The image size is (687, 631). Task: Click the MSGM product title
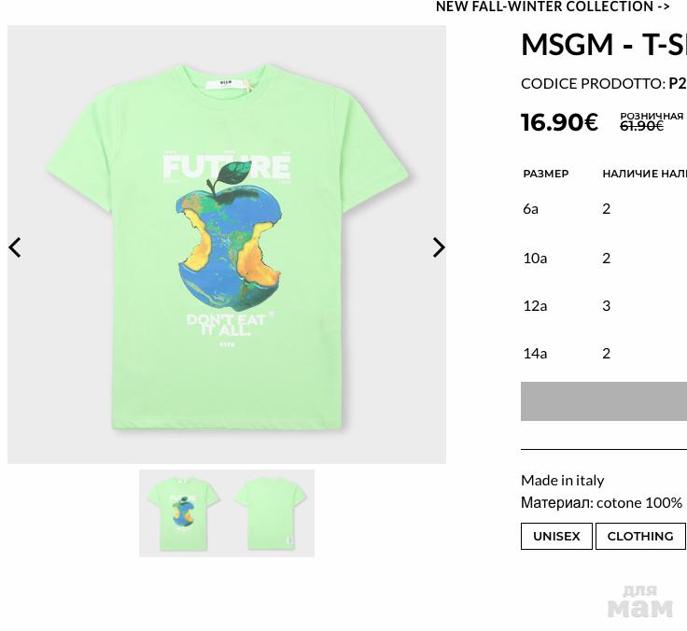click(604, 44)
